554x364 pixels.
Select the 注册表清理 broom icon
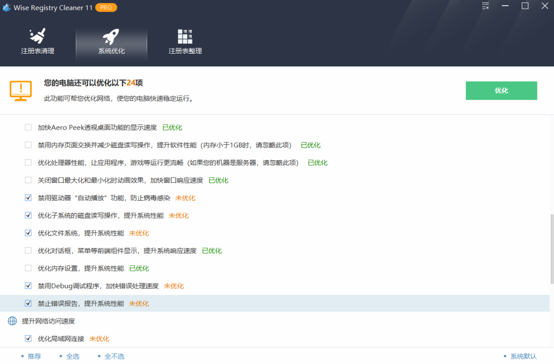(x=37, y=36)
